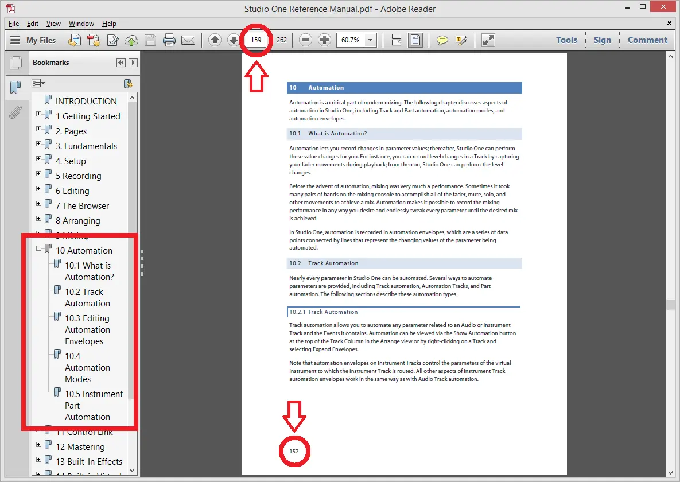Screen dimensions: 680x482
Task: Go to the previous page arrow
Action: [x=215, y=40]
